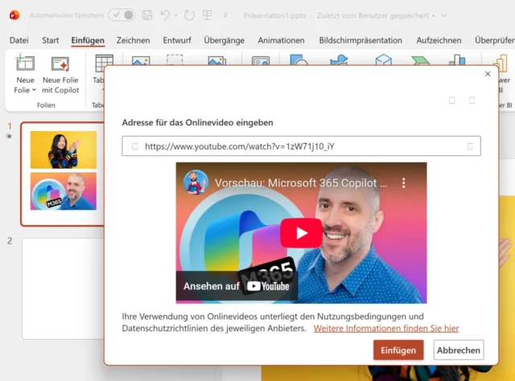Image resolution: width=515 pixels, height=381 pixels.
Task: Click the Formen shapes ribbon icon
Action: click(x=299, y=60)
